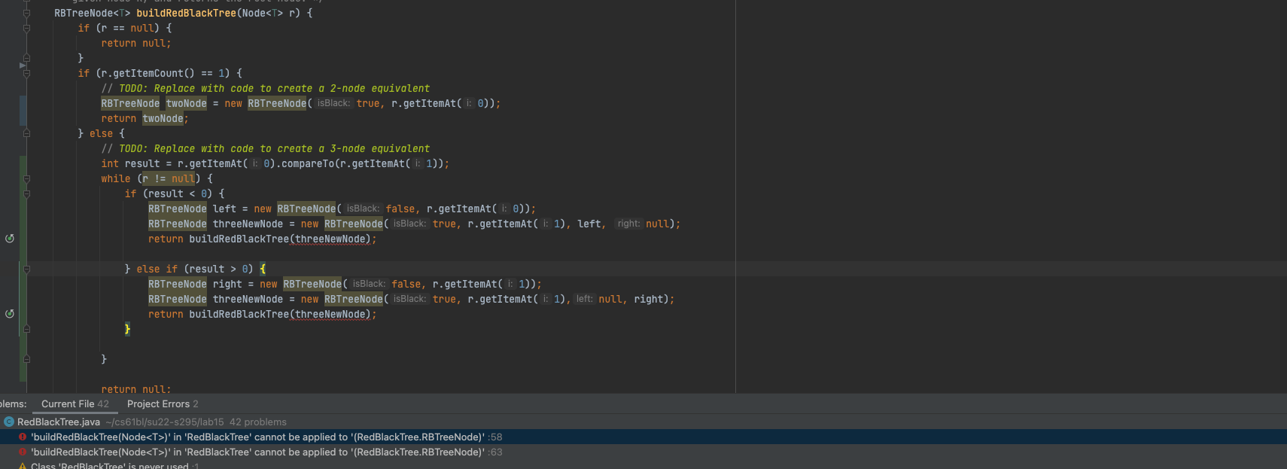Fold the 'else if (result > 0)' block
1287x469 pixels.
(x=26, y=270)
